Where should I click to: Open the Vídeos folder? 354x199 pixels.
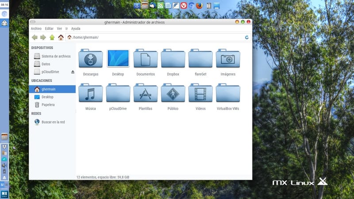click(200, 93)
